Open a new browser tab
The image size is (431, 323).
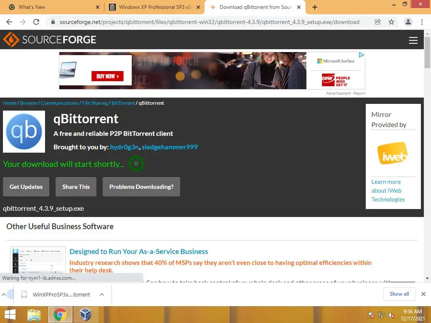(x=315, y=7)
